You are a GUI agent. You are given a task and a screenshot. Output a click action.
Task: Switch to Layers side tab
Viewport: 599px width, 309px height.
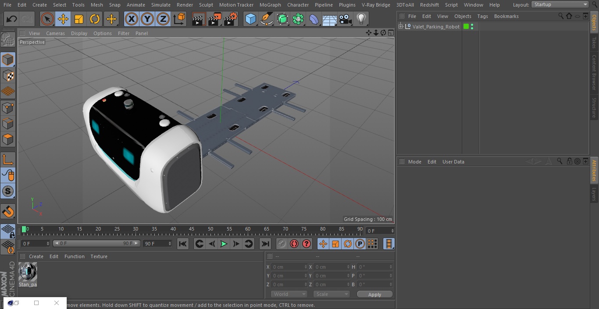(594, 194)
